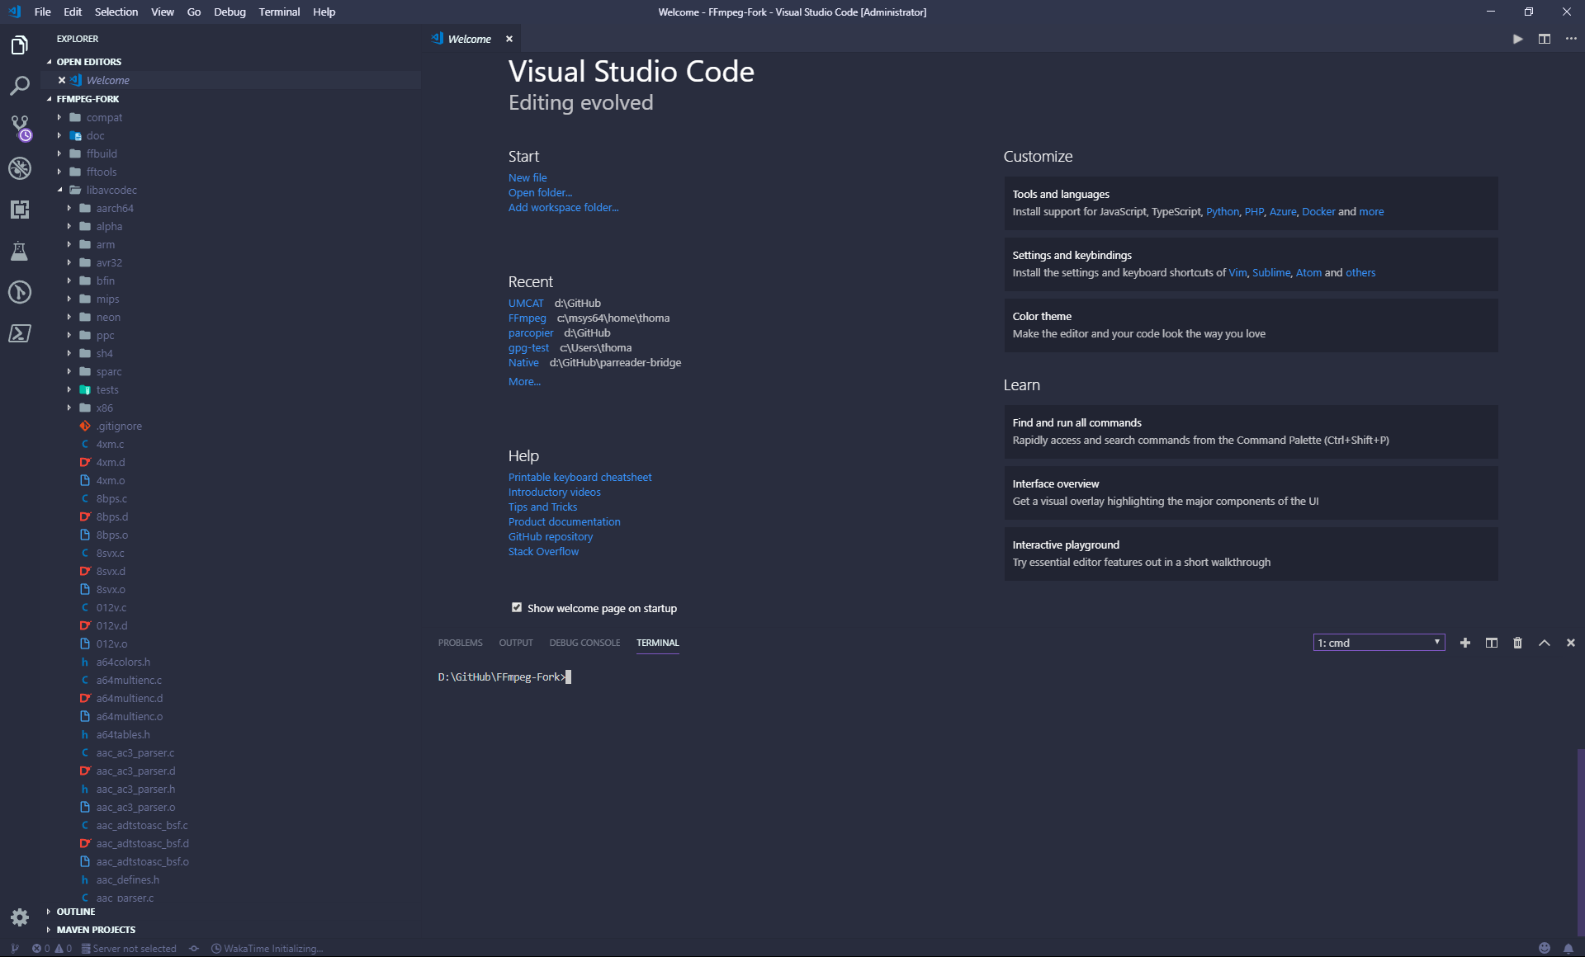The width and height of the screenshot is (1585, 957).
Task: Select the aac_ac3_parser.c file
Action: pos(134,752)
